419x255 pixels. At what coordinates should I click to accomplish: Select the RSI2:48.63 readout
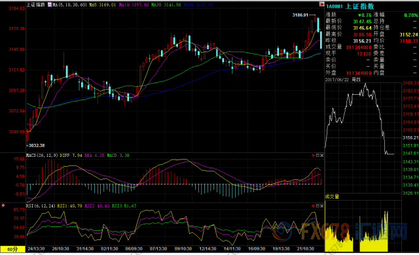pyautogui.click(x=97, y=206)
